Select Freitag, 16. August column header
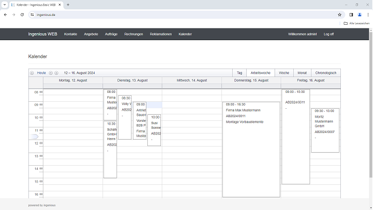The height and width of the screenshot is (210, 373). [311, 80]
